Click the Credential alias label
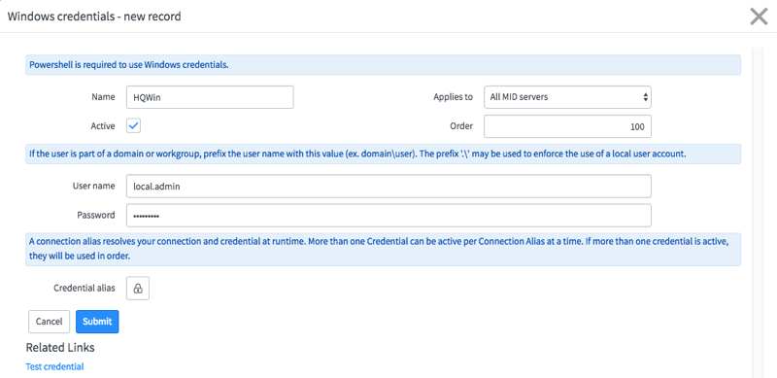 (x=84, y=288)
